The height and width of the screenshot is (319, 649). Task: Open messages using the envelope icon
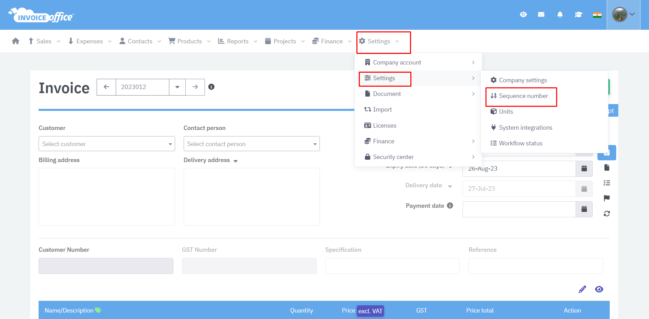click(x=541, y=14)
